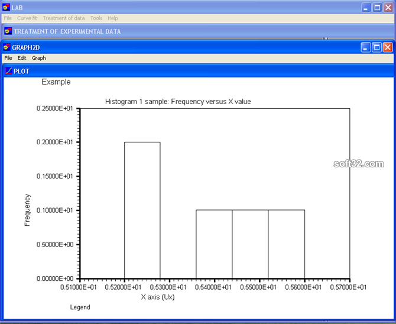The width and height of the screenshot is (396, 324).
Task: Click the x-axis tick label 0.56000E+01
Action: coord(303,287)
